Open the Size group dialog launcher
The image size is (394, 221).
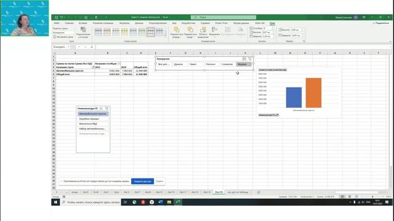304,41
